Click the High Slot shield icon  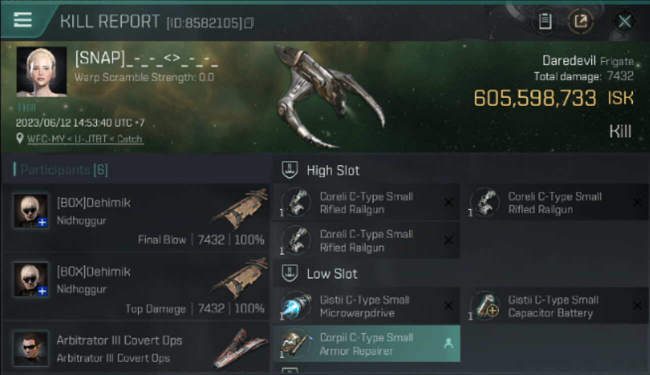[x=290, y=170]
